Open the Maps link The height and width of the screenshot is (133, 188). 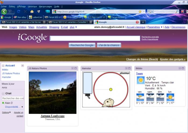[x=31, y=27]
